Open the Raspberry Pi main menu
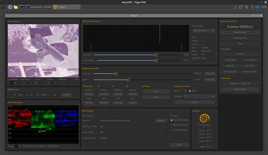The height and width of the screenshot is (155, 268). pyautogui.click(x=3, y=7)
